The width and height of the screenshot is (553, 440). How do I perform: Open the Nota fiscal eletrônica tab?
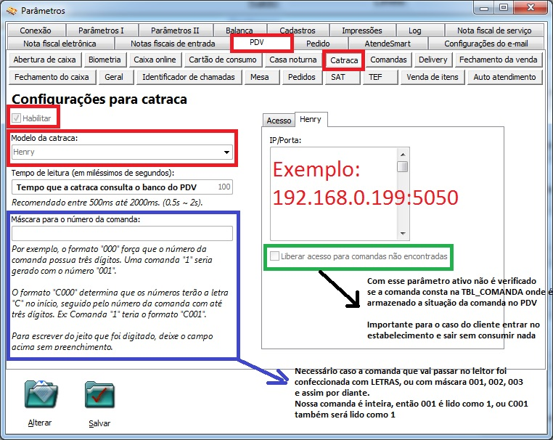(x=60, y=44)
